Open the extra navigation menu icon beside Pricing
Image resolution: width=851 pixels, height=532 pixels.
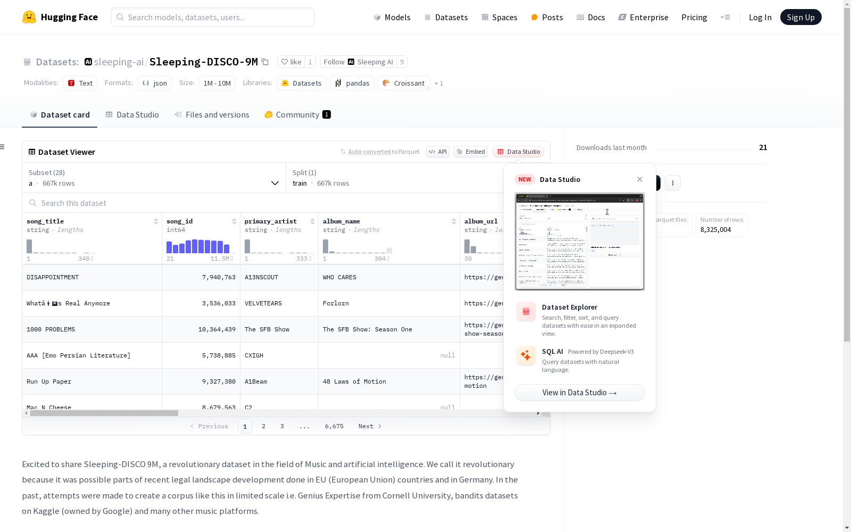pos(725,17)
